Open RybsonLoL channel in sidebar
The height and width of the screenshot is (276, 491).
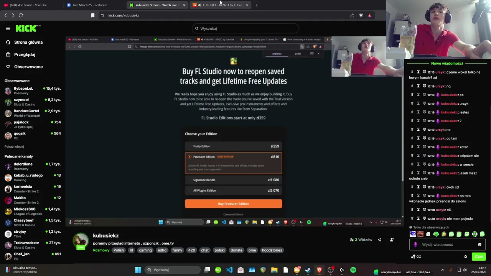click(33, 90)
